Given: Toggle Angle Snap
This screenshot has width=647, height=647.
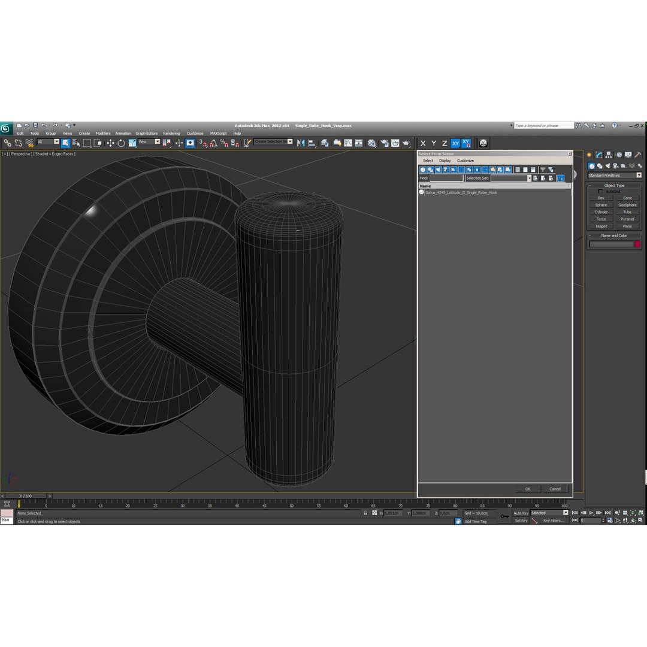Looking at the screenshot, I should pyautogui.click(x=213, y=143).
